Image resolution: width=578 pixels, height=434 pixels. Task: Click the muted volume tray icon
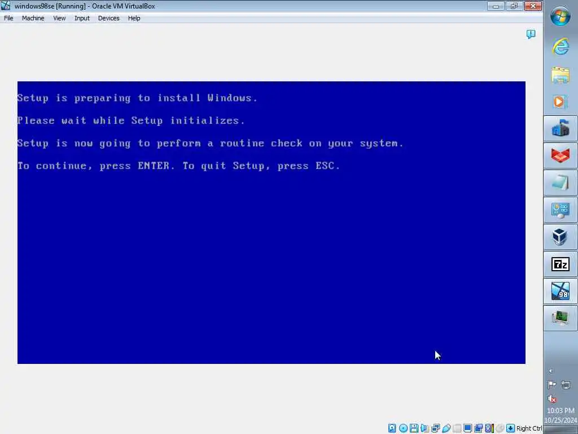tap(552, 399)
